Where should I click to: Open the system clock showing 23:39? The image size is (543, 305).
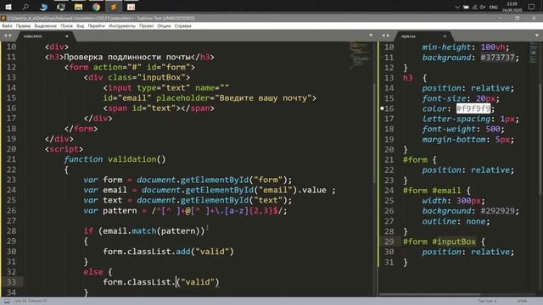click(x=512, y=7)
